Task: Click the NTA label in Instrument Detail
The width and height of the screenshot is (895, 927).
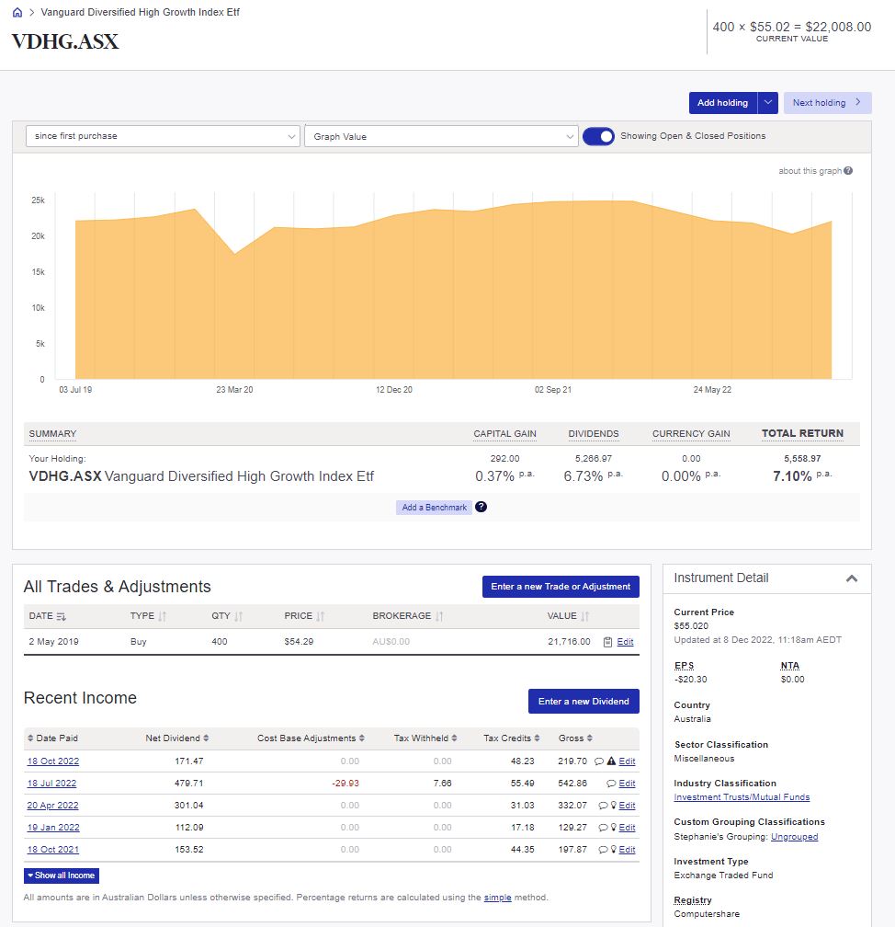Action: pyautogui.click(x=790, y=666)
